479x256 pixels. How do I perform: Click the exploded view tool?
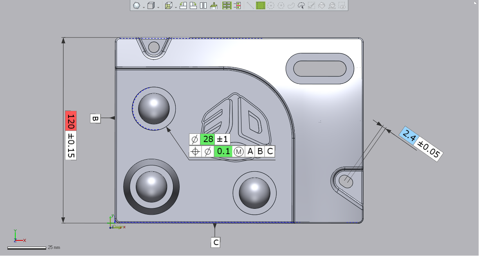tap(213, 5)
